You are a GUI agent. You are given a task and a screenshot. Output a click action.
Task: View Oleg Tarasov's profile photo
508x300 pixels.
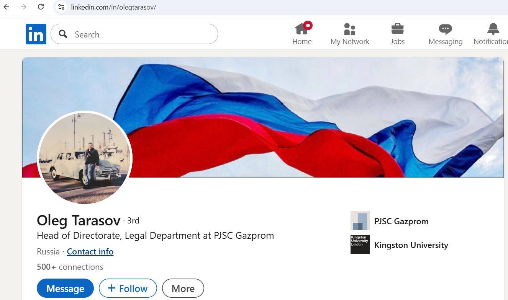[x=85, y=158]
